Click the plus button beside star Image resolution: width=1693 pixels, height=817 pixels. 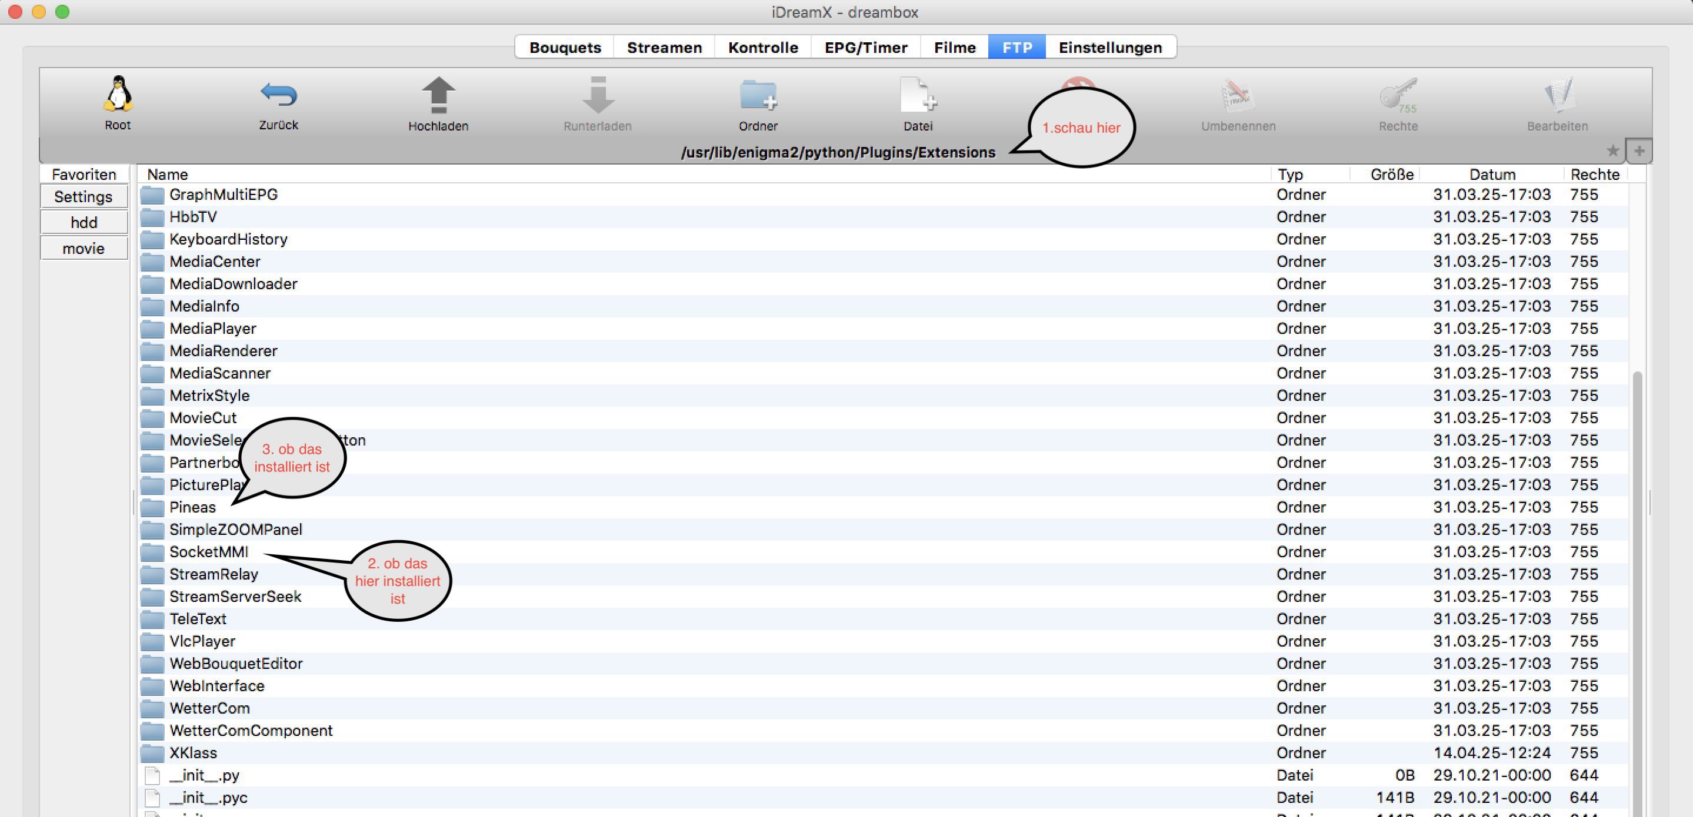pyautogui.click(x=1639, y=151)
